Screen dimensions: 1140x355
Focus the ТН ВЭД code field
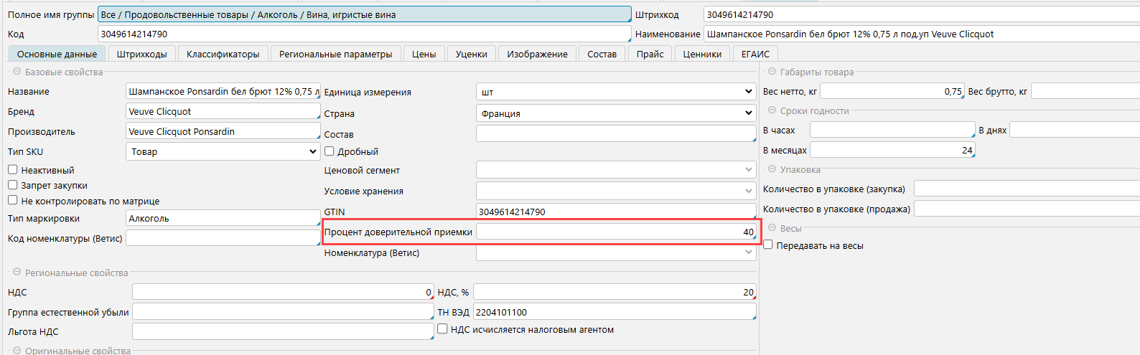[x=614, y=312]
